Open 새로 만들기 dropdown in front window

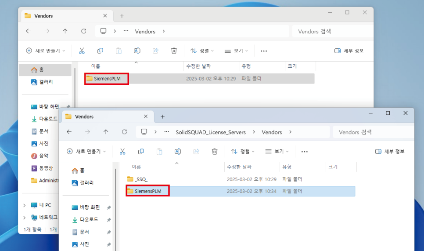click(x=86, y=152)
